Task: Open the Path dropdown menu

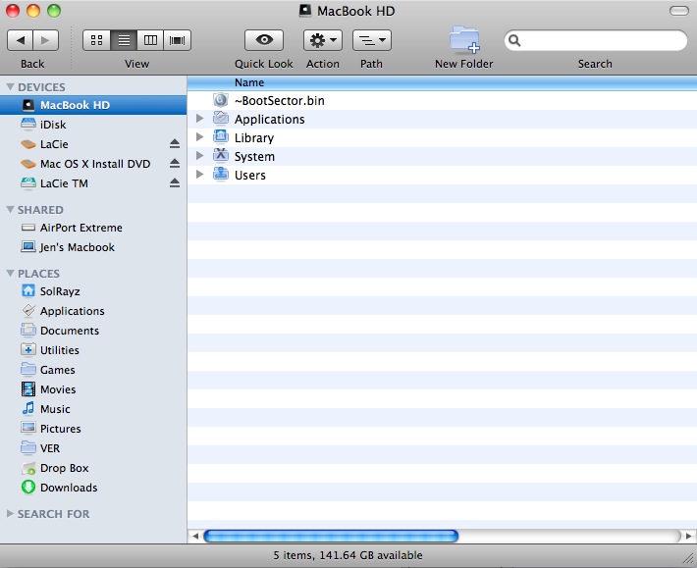Action: click(x=372, y=40)
